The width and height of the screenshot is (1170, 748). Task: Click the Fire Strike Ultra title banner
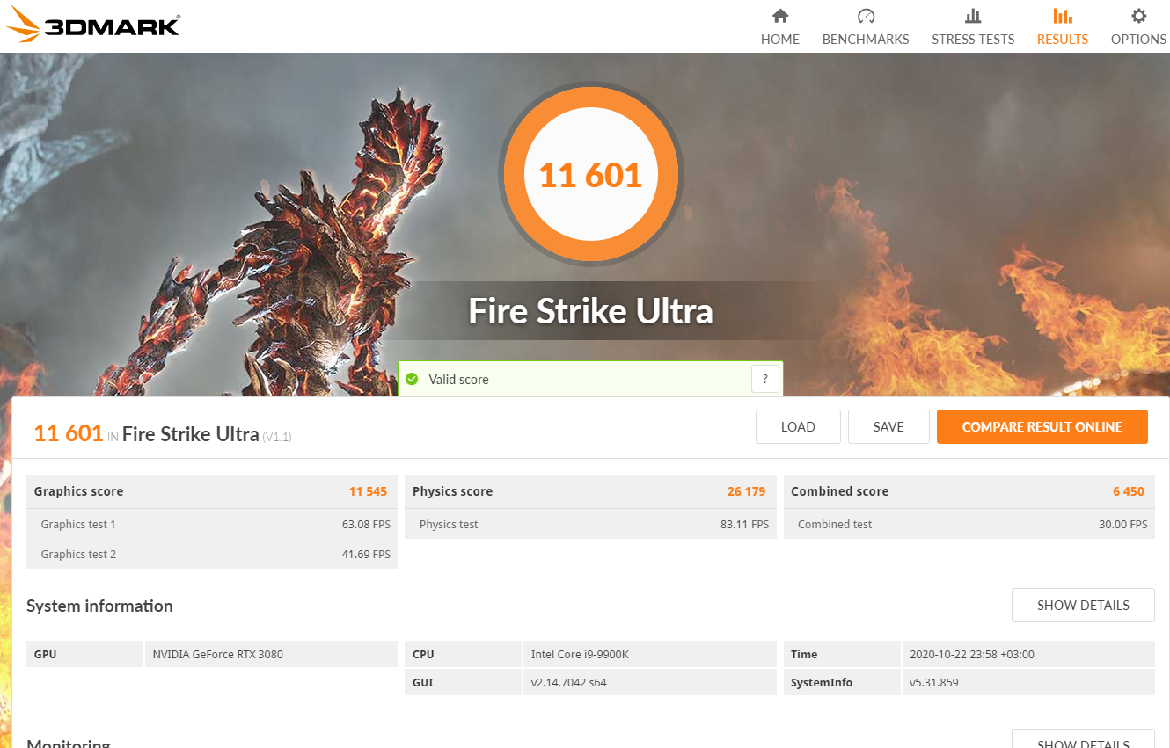(590, 311)
